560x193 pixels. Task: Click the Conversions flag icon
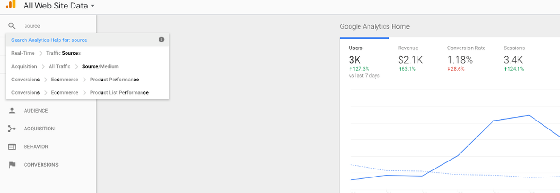[12, 165]
